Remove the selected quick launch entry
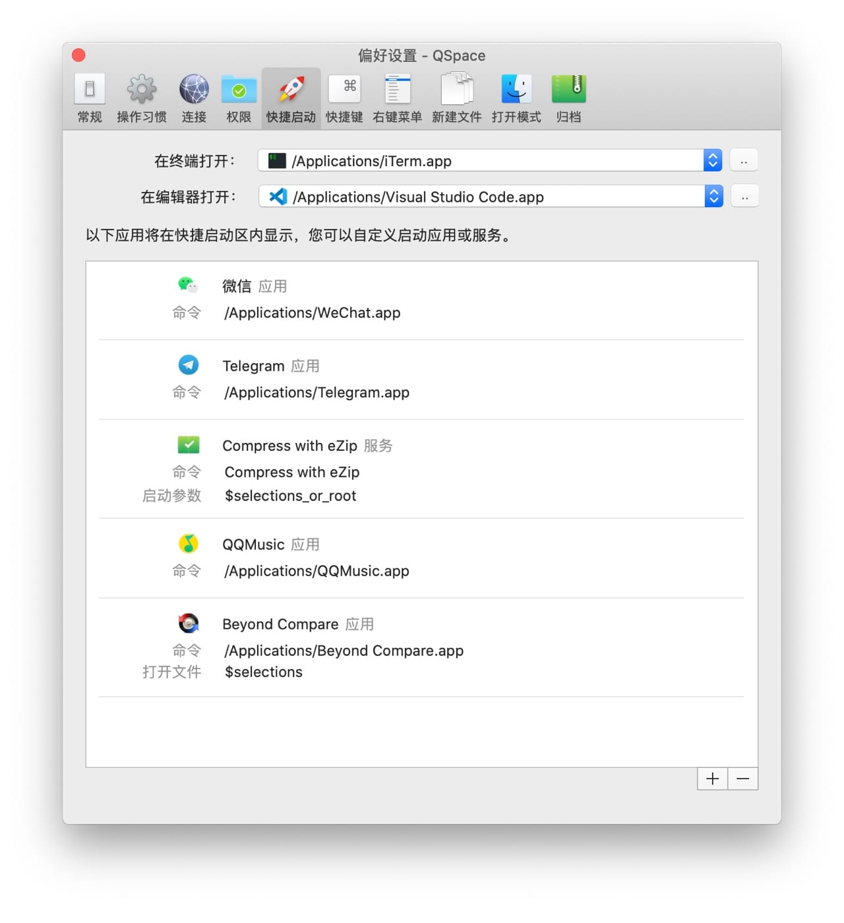Screen dimensions: 844x923 743,779
